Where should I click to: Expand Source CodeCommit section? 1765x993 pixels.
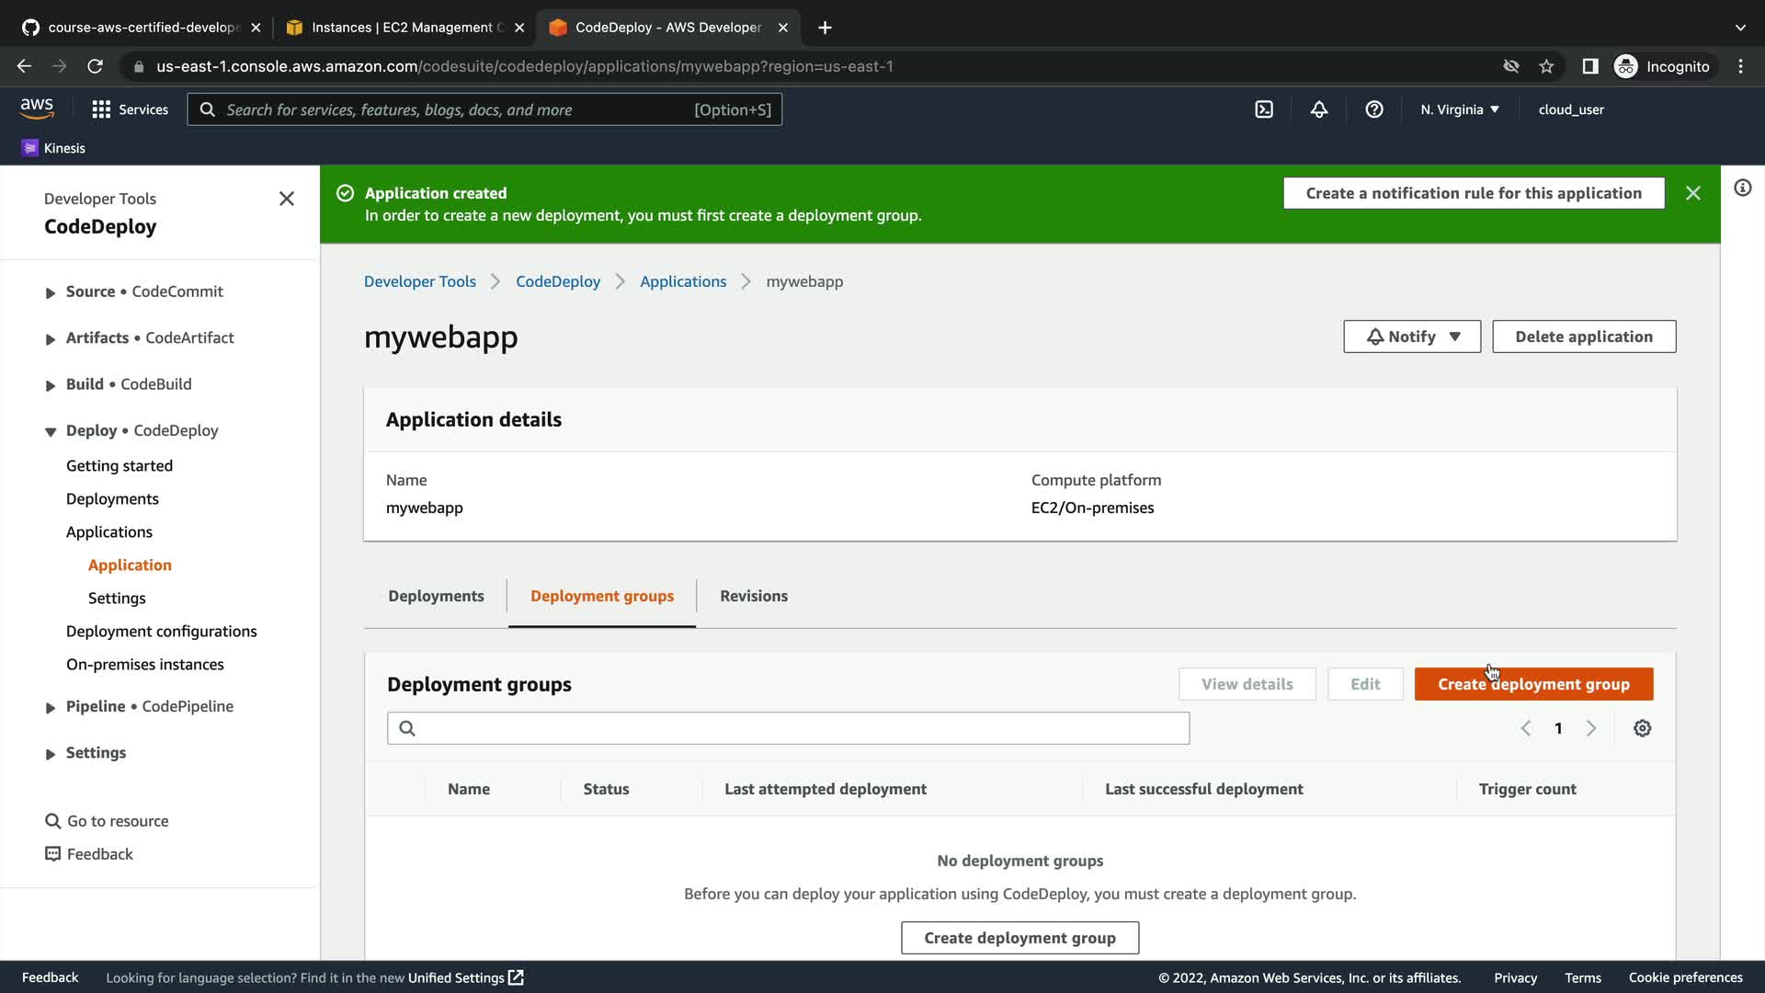[x=51, y=292]
